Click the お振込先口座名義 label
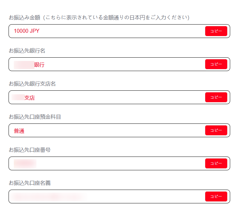Viewport: 241px width, 224px height. coord(30,183)
